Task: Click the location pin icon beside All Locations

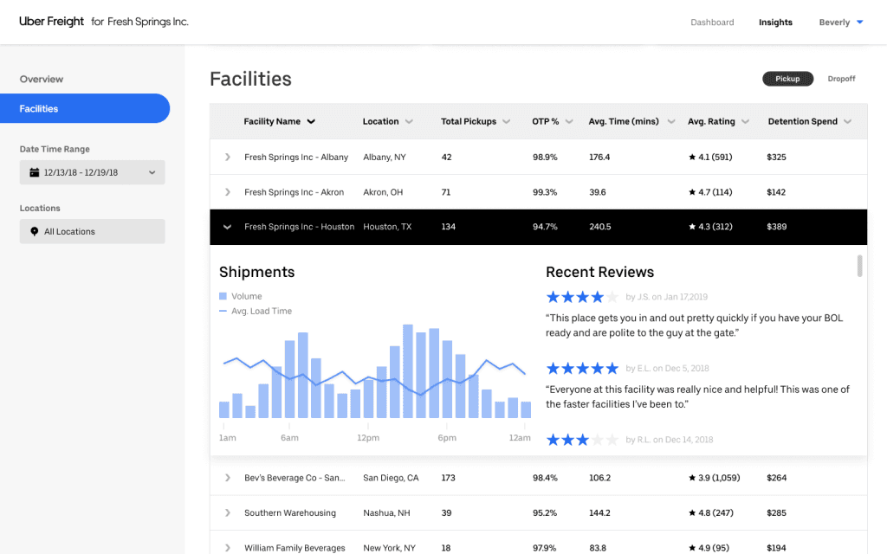Action: click(x=34, y=232)
